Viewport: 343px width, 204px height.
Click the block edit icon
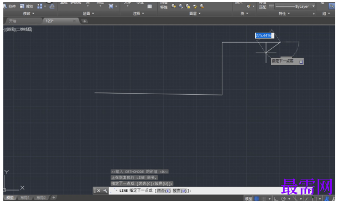(x=249, y=6)
